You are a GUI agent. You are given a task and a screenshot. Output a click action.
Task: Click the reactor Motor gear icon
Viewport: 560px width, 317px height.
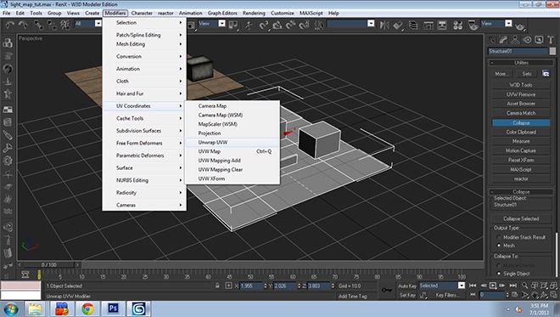8,161
